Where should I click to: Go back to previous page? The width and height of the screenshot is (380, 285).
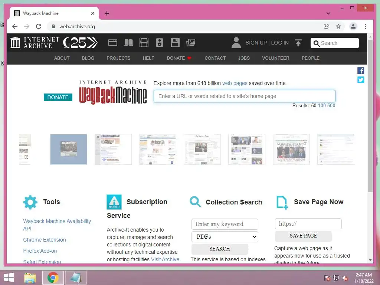pyautogui.click(x=15, y=26)
